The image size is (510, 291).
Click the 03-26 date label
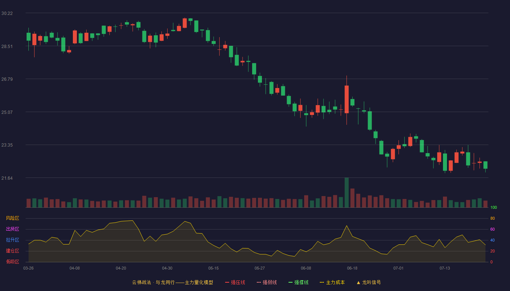point(28,268)
